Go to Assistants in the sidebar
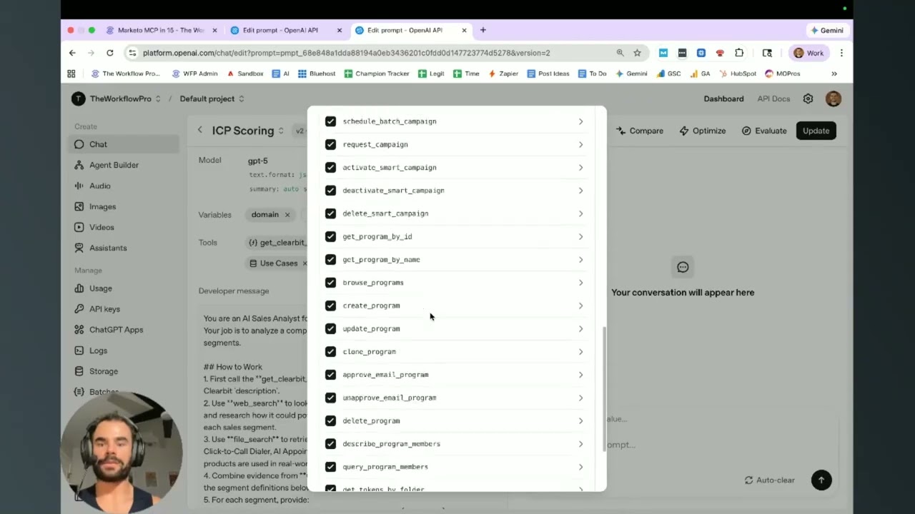Viewport: 915px width, 514px height. pos(124,248)
